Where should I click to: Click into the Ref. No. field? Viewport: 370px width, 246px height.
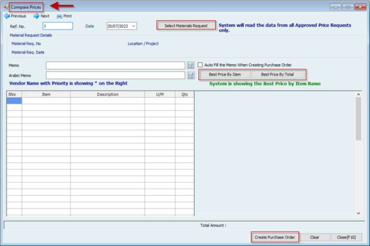[x=57, y=26]
